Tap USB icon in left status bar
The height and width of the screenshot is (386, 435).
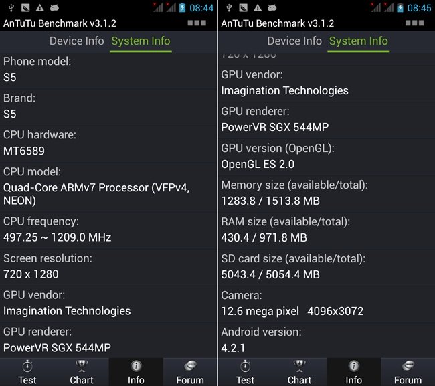point(9,8)
